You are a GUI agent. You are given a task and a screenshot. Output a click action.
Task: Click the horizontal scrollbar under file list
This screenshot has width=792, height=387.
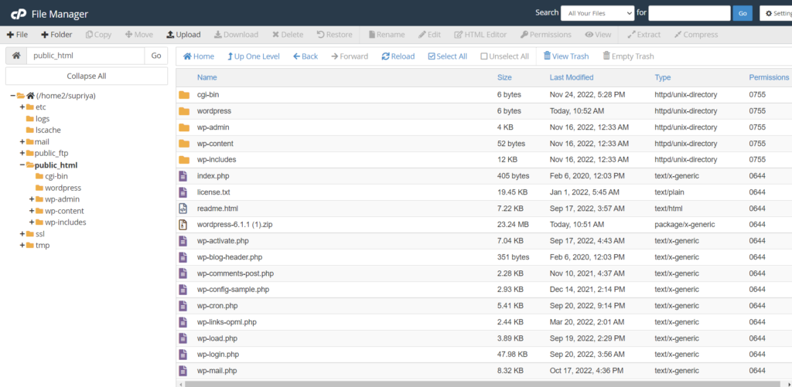coord(481,384)
